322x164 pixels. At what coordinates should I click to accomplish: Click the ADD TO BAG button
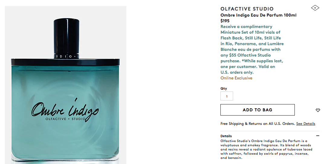click(x=258, y=110)
